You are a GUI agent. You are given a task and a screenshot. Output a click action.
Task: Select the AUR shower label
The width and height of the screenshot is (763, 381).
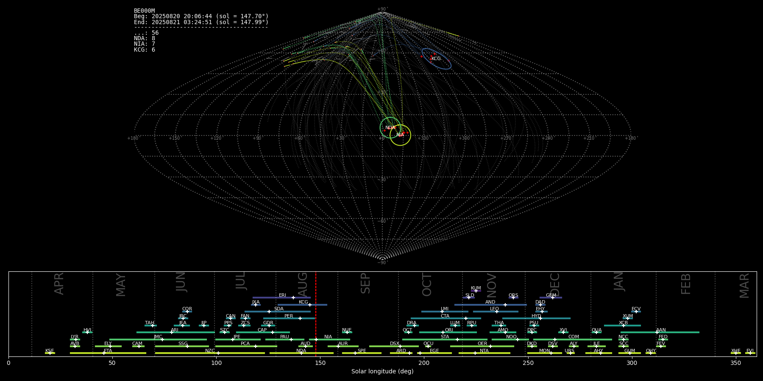tap(343, 344)
